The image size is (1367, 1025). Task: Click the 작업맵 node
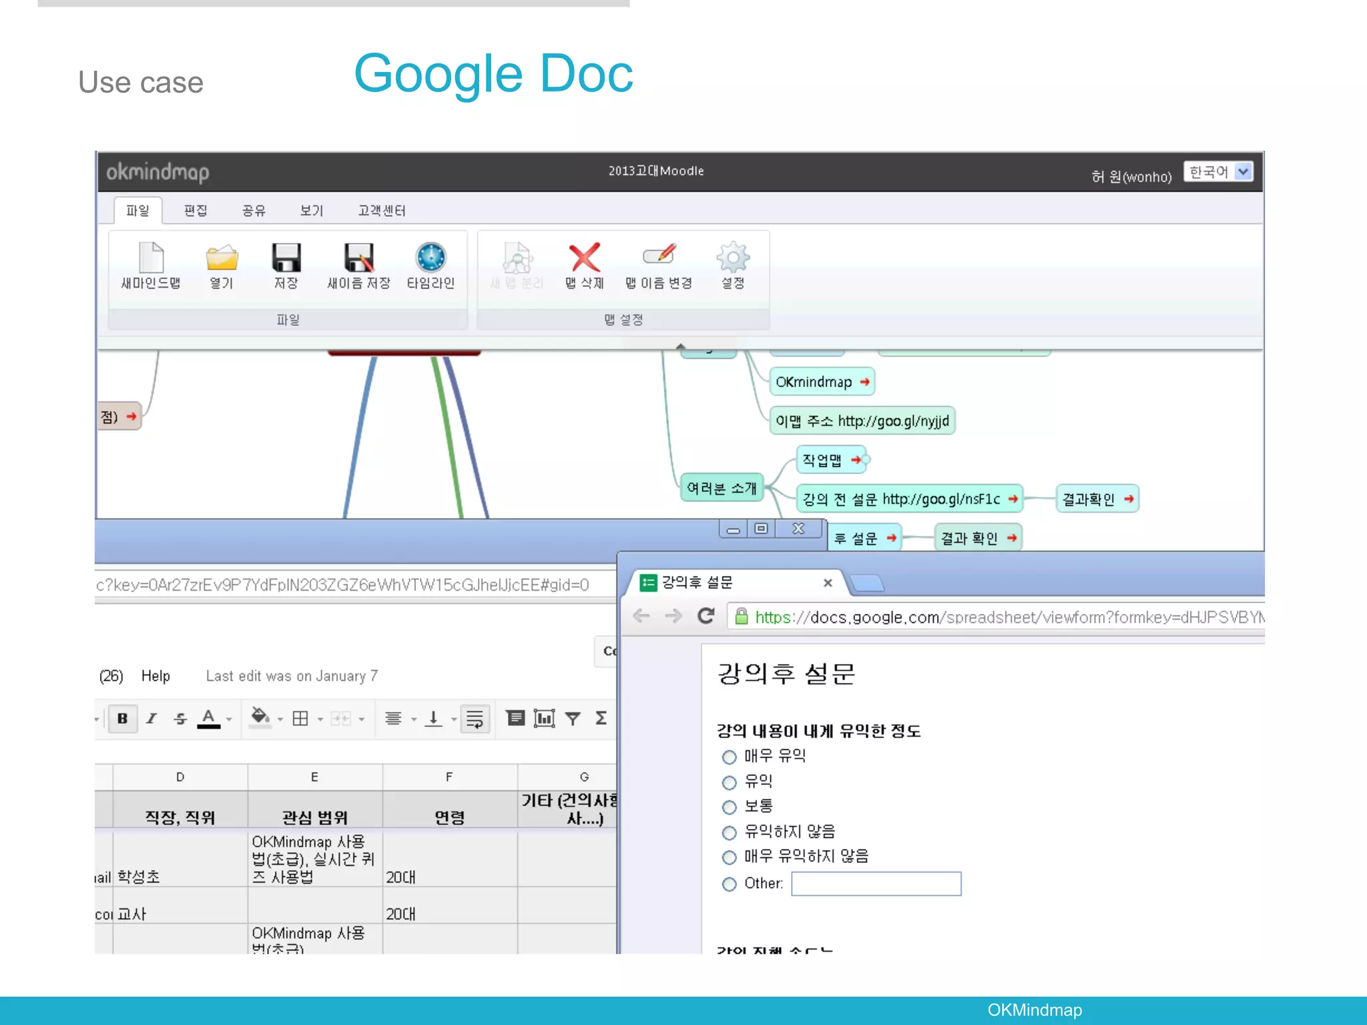coord(831,460)
